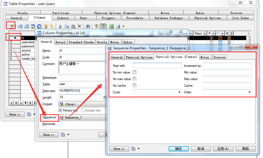Click the yellow new-domain toolbar icon
Viewport: 263px width, 158px height.
[x=45, y=26]
